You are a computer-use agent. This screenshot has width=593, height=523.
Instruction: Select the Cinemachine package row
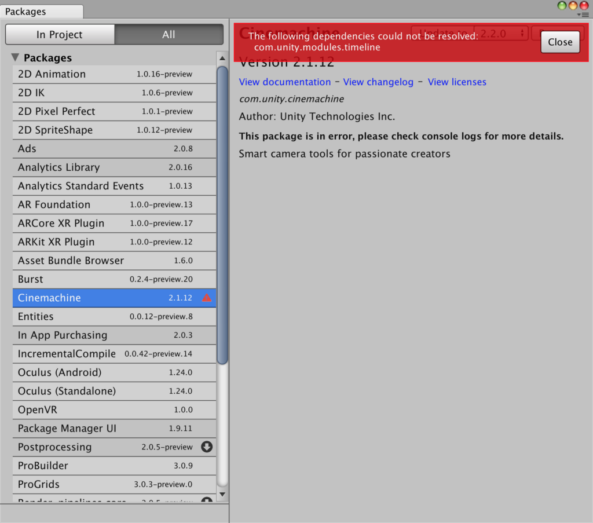[x=114, y=298]
